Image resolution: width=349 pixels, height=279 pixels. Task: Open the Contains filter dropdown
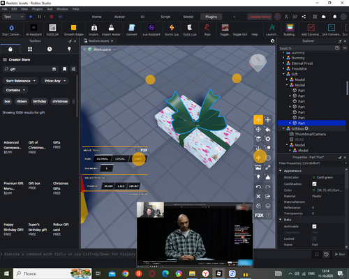coord(15,90)
